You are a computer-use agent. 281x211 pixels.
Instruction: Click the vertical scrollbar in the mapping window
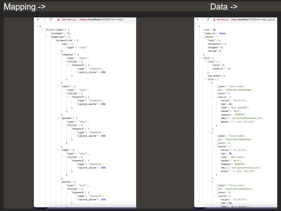[x=135, y=110]
